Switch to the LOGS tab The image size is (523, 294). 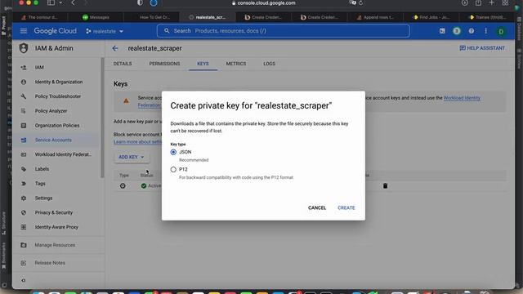click(x=269, y=64)
